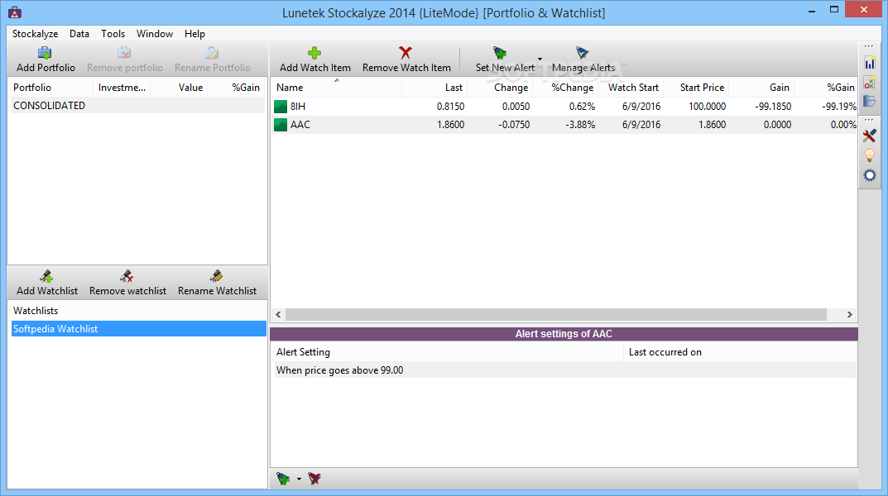Image resolution: width=888 pixels, height=496 pixels.
Task: Click the Rename Watchlist button
Action: coord(217,284)
